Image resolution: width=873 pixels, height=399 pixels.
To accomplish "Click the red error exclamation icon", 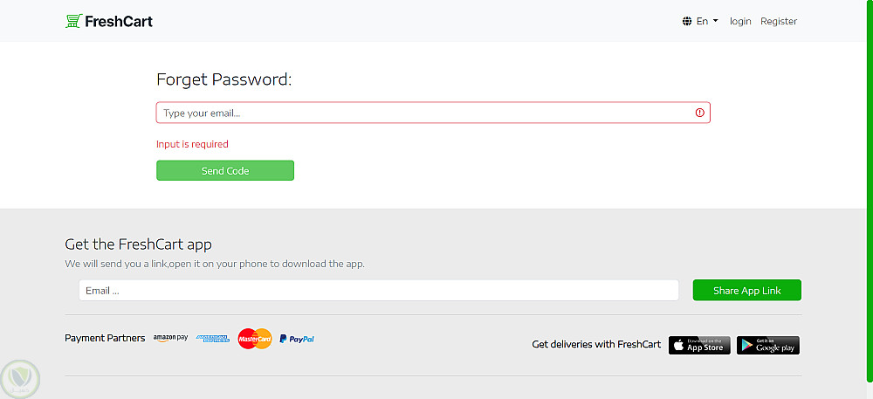I will [699, 113].
